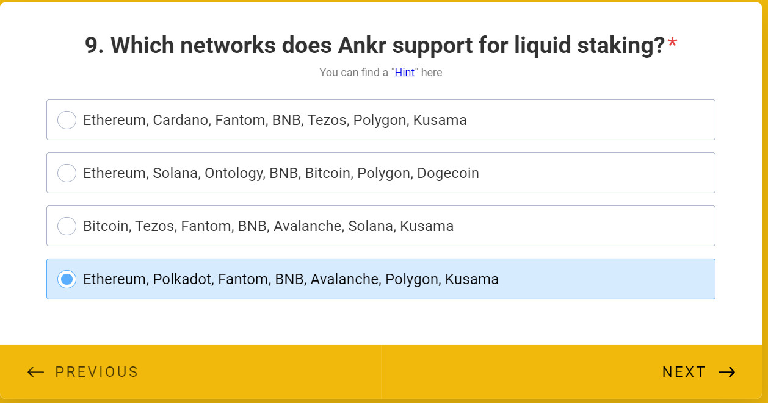Click the right arrow icon beside Next
768x403 pixels.
726,372
